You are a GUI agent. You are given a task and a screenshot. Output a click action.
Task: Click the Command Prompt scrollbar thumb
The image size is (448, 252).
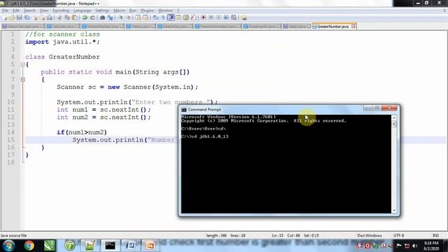pos(394,124)
